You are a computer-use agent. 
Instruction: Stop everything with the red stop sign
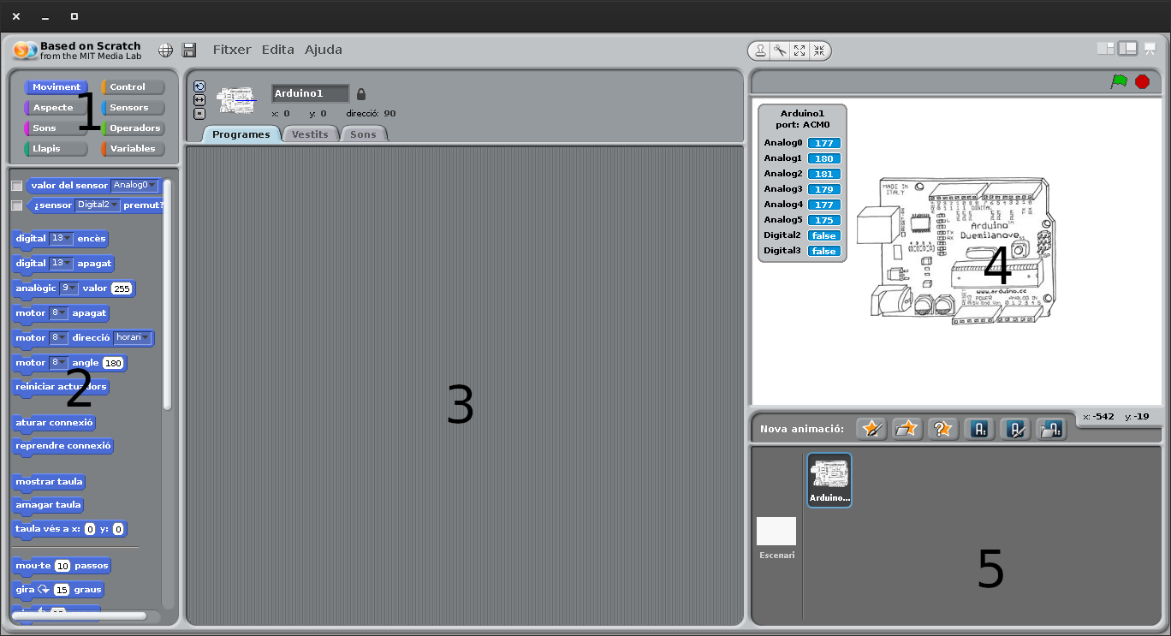(1142, 81)
